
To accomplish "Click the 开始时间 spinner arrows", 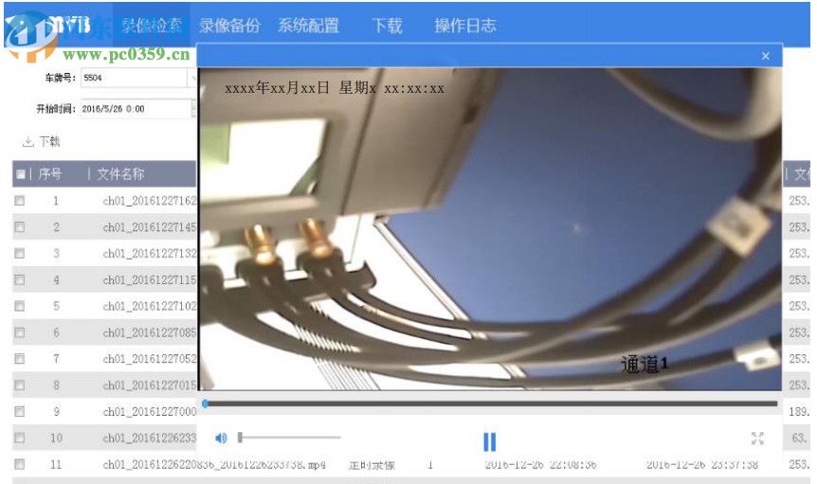I will point(194,109).
